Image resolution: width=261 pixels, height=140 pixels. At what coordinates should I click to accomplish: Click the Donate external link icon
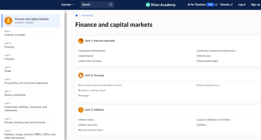click(231, 5)
